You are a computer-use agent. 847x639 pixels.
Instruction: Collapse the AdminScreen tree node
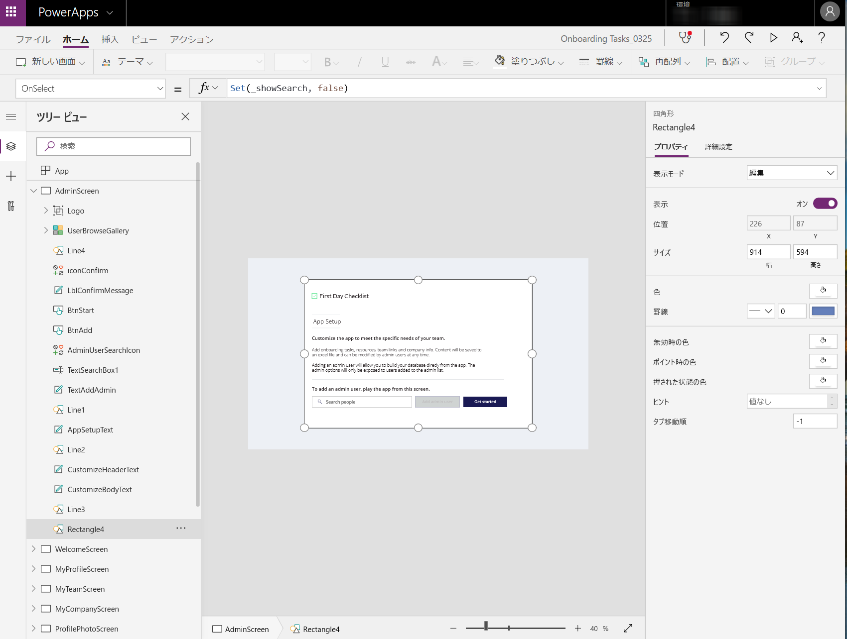[34, 191]
